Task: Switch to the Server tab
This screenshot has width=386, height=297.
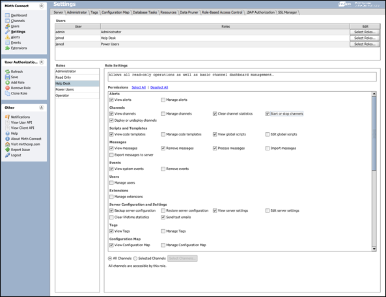Action: tap(59, 12)
